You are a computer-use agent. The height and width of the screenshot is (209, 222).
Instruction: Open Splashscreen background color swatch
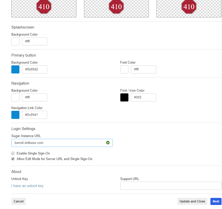[15, 41]
